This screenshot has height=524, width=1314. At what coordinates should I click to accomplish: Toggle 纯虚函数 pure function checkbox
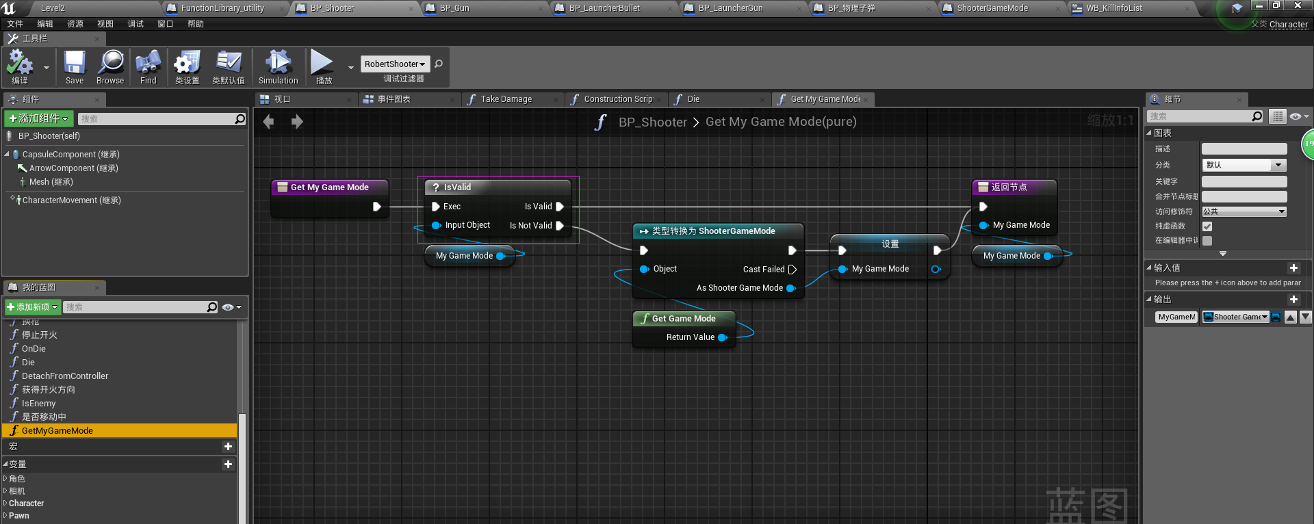coord(1207,226)
